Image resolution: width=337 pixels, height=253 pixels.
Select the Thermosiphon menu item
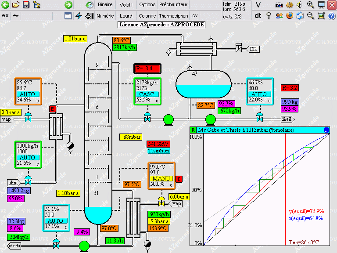(x=173, y=16)
